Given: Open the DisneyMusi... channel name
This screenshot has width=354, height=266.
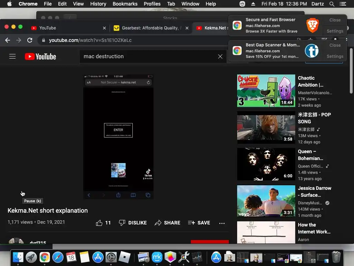Looking at the screenshot, I should pos(310,203).
